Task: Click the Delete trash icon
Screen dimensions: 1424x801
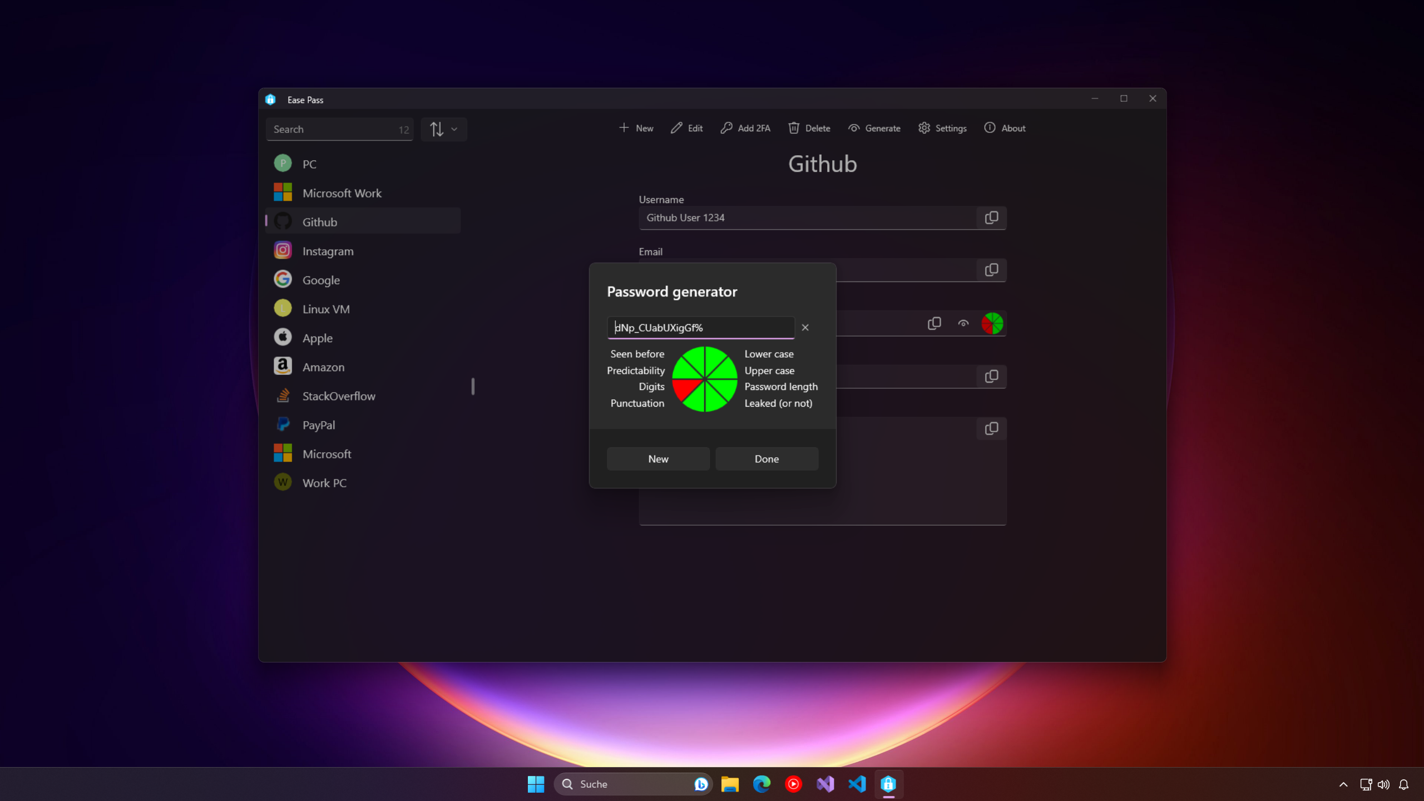Action: point(794,128)
